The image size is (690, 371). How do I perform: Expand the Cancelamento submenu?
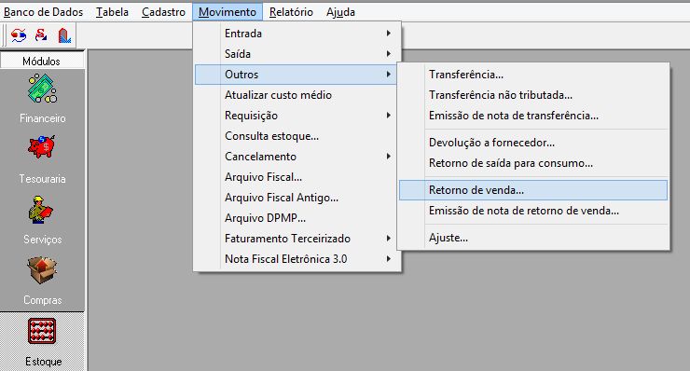click(x=297, y=157)
